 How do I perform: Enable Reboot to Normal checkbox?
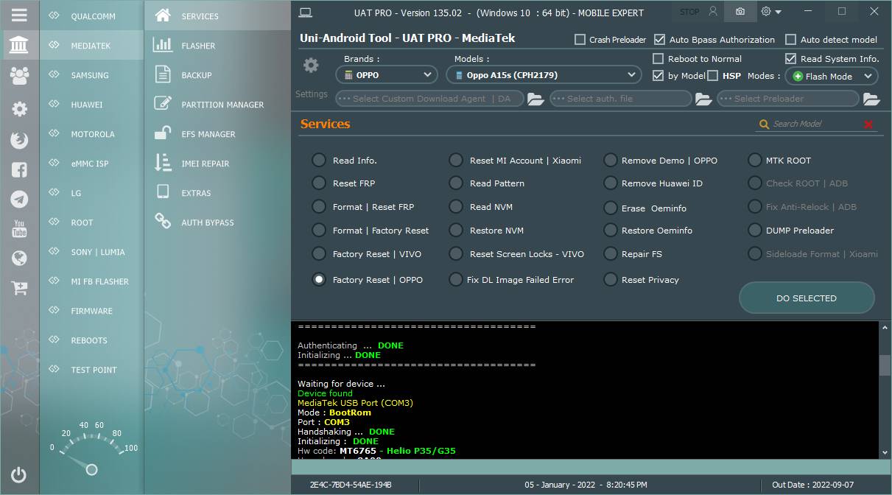click(x=659, y=59)
